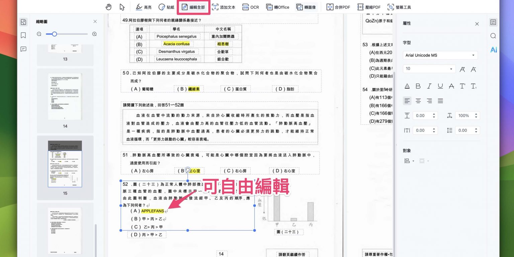Open the search panel icon
Viewport: 514px width, 257px height.
493,36
